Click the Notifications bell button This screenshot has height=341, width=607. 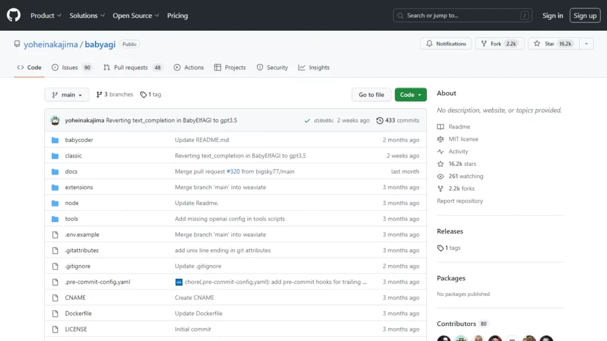tap(446, 44)
